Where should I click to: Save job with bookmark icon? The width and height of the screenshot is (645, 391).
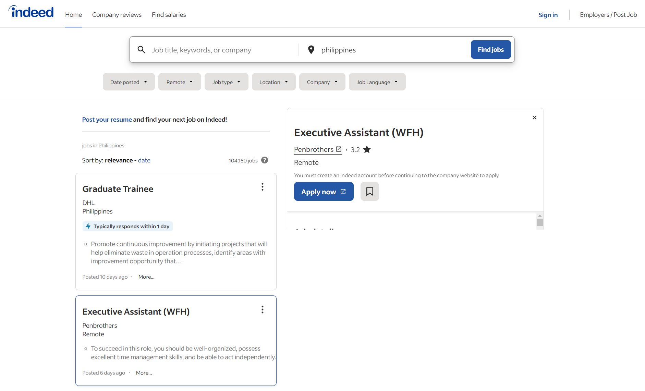[369, 191]
